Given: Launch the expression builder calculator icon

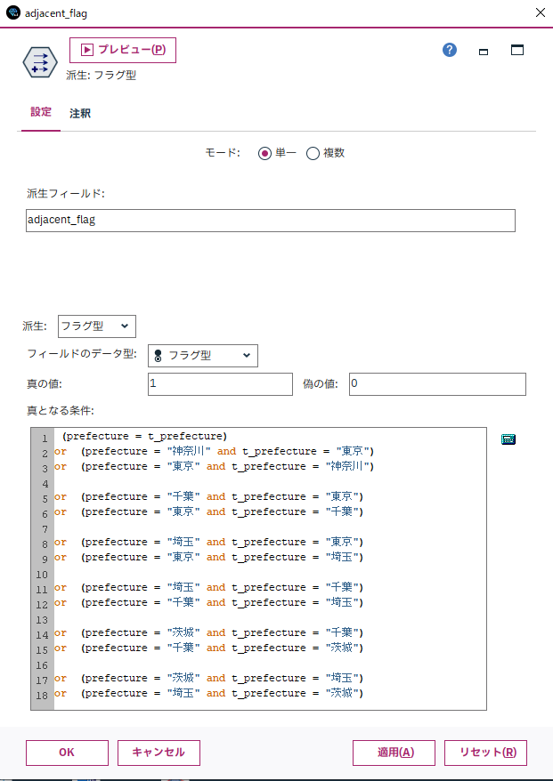Looking at the screenshot, I should pos(508,439).
